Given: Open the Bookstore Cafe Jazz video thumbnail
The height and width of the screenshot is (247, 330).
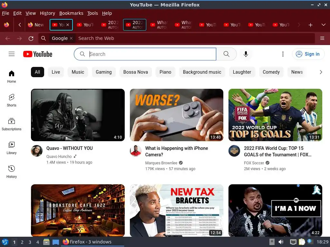Looking at the screenshot, I should point(78,210).
